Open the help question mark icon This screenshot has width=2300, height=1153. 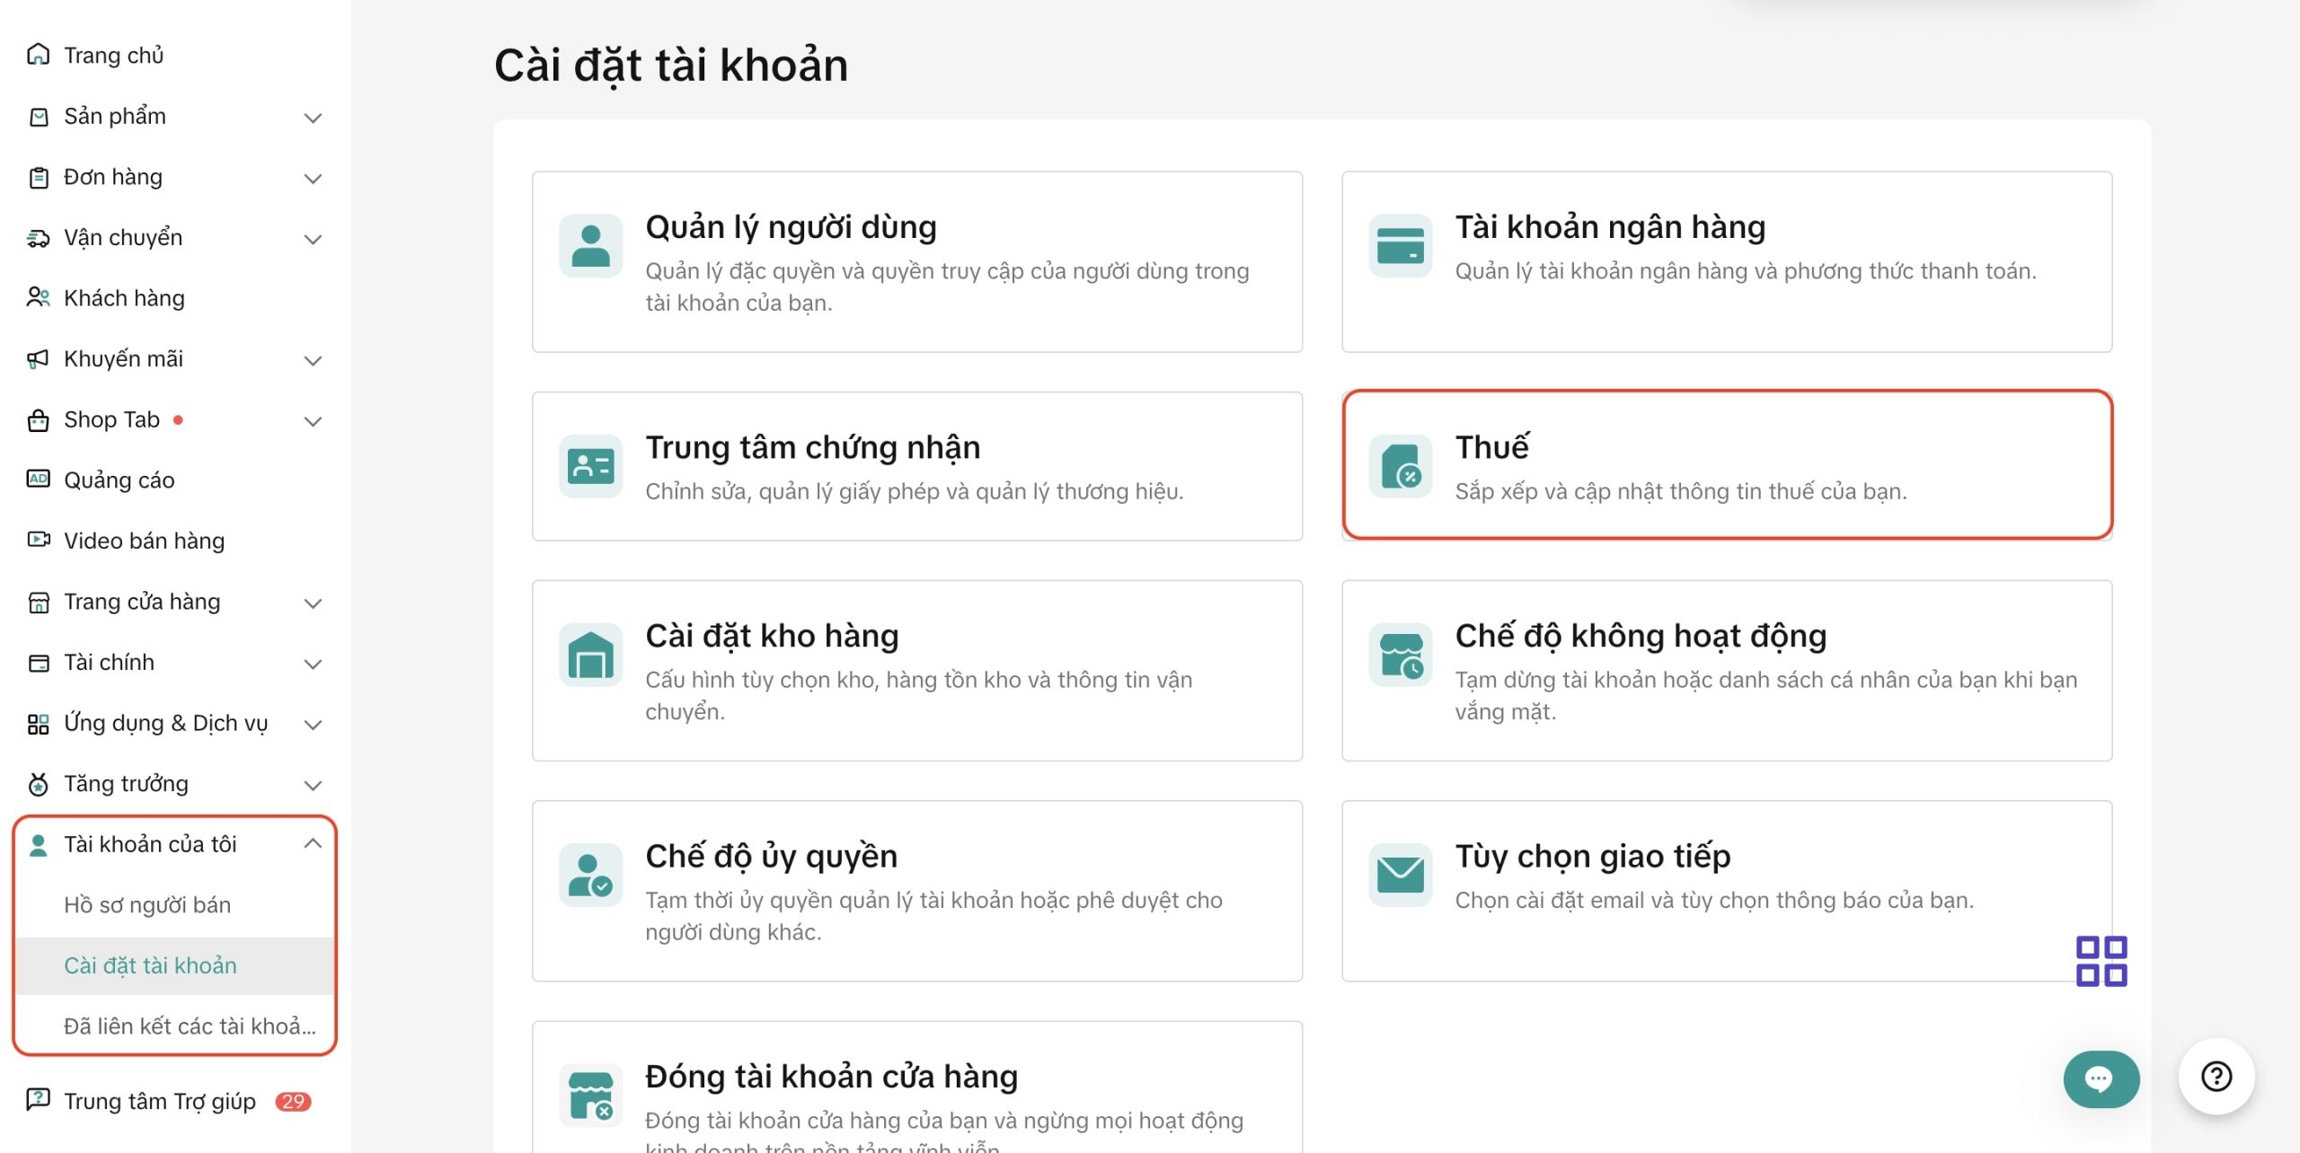2216,1076
